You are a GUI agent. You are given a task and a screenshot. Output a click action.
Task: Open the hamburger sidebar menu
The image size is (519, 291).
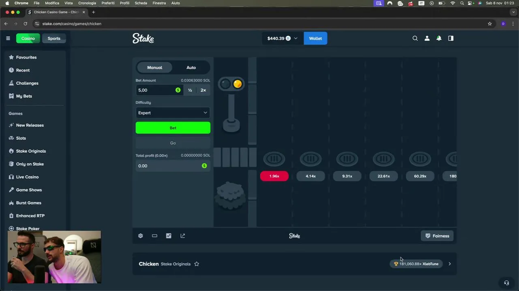click(x=8, y=38)
